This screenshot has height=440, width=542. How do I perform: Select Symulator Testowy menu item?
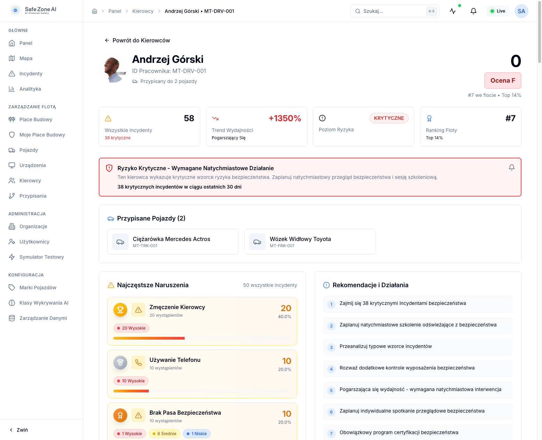pyautogui.click(x=41, y=257)
